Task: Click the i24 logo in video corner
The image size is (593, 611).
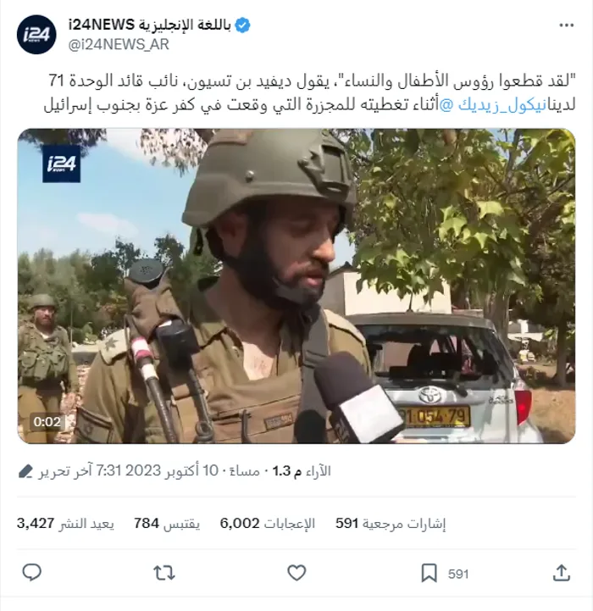Action: tap(62, 164)
